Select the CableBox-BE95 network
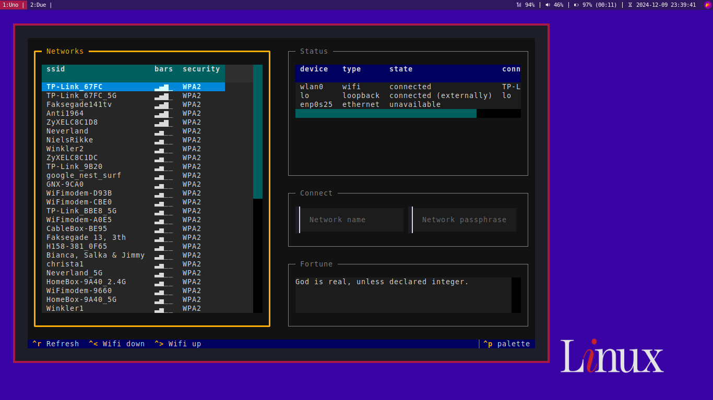The image size is (713, 400). tap(134, 228)
